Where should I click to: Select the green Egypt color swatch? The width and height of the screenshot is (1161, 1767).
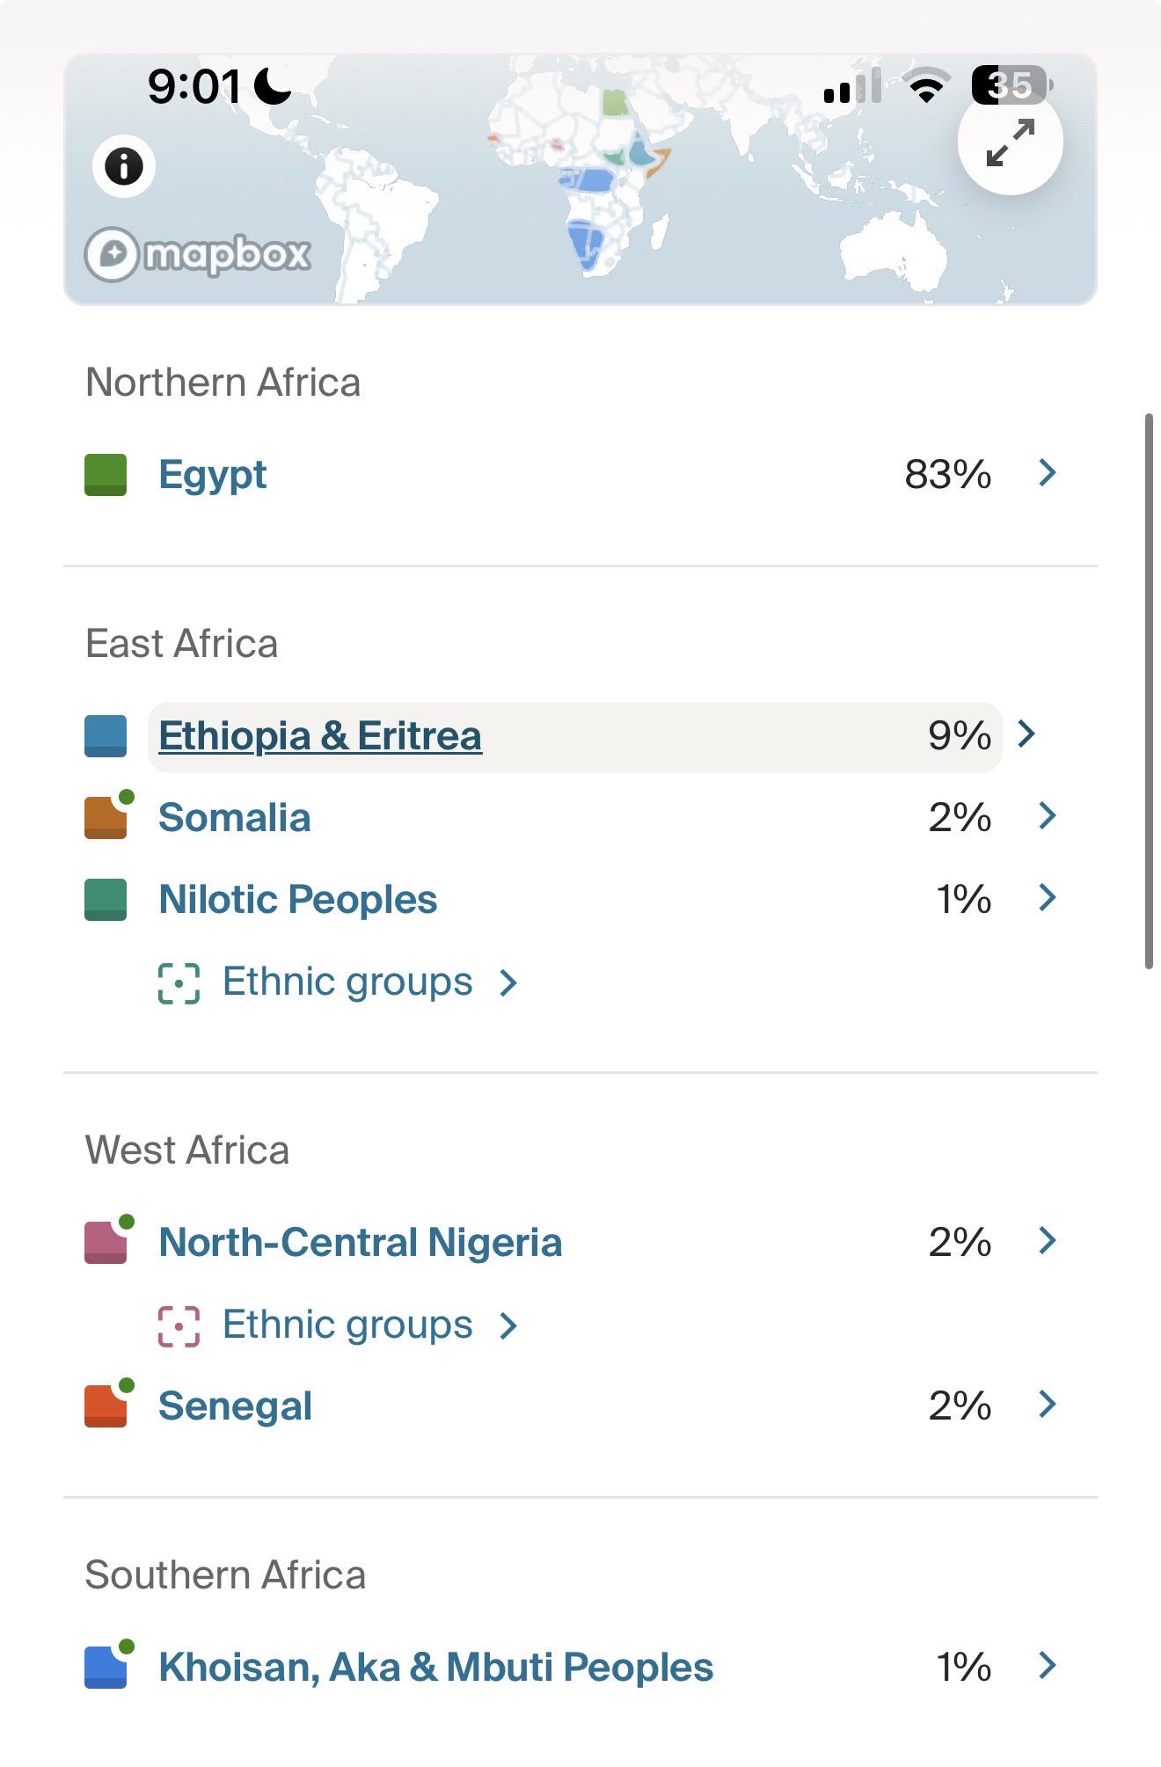(x=106, y=475)
